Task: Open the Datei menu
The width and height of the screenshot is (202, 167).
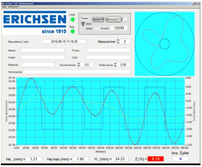Action: (4, 7)
